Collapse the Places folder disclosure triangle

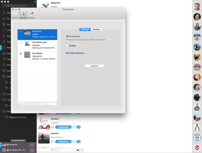tap(2, 111)
